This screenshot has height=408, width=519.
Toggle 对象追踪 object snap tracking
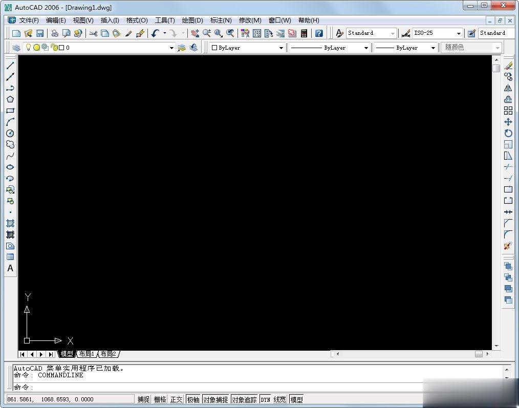pyautogui.click(x=244, y=399)
